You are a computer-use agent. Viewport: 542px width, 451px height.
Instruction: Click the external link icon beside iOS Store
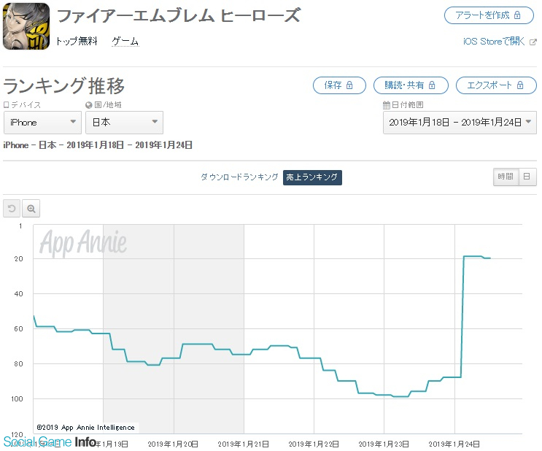533,42
